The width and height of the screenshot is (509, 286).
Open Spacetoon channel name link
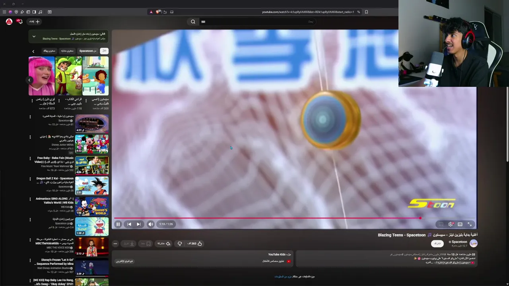coord(459,242)
